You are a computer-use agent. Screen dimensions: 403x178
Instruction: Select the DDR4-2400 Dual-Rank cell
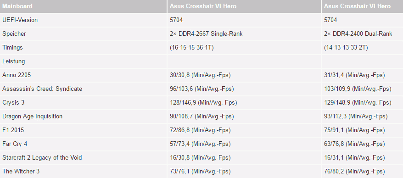pos(358,33)
